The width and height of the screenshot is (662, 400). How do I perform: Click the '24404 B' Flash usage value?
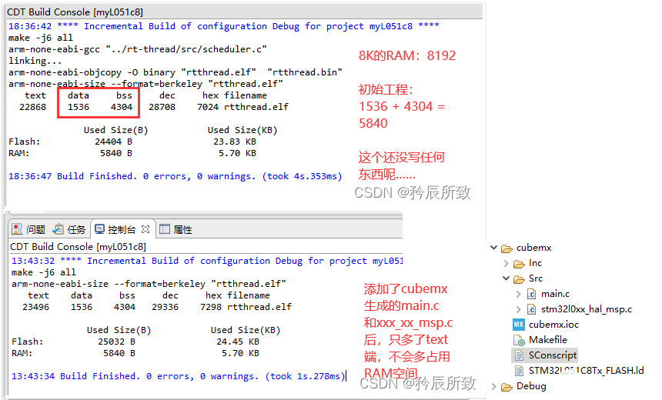pyautogui.click(x=114, y=142)
